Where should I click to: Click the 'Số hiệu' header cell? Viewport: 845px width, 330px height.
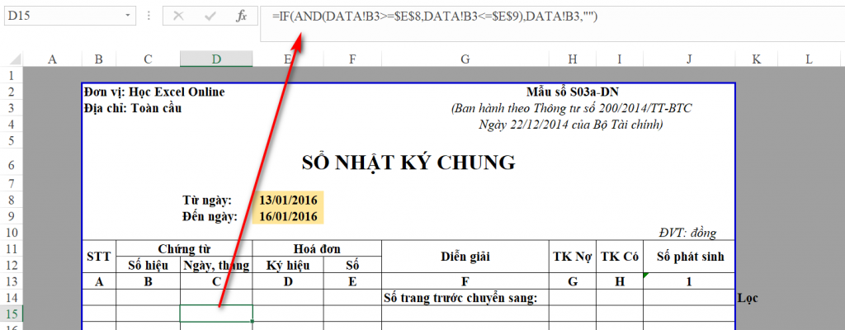coord(149,265)
